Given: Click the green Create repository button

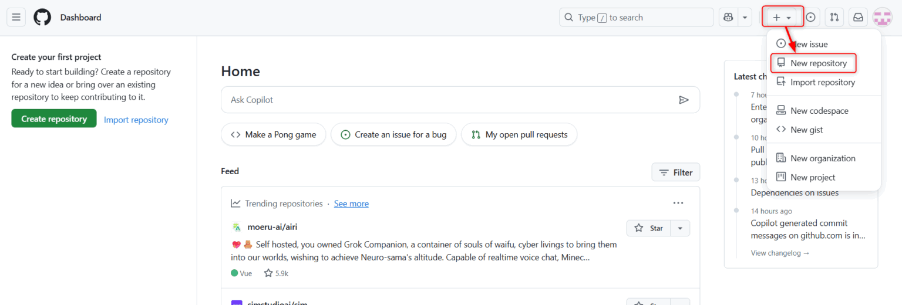Looking at the screenshot, I should coord(54,118).
